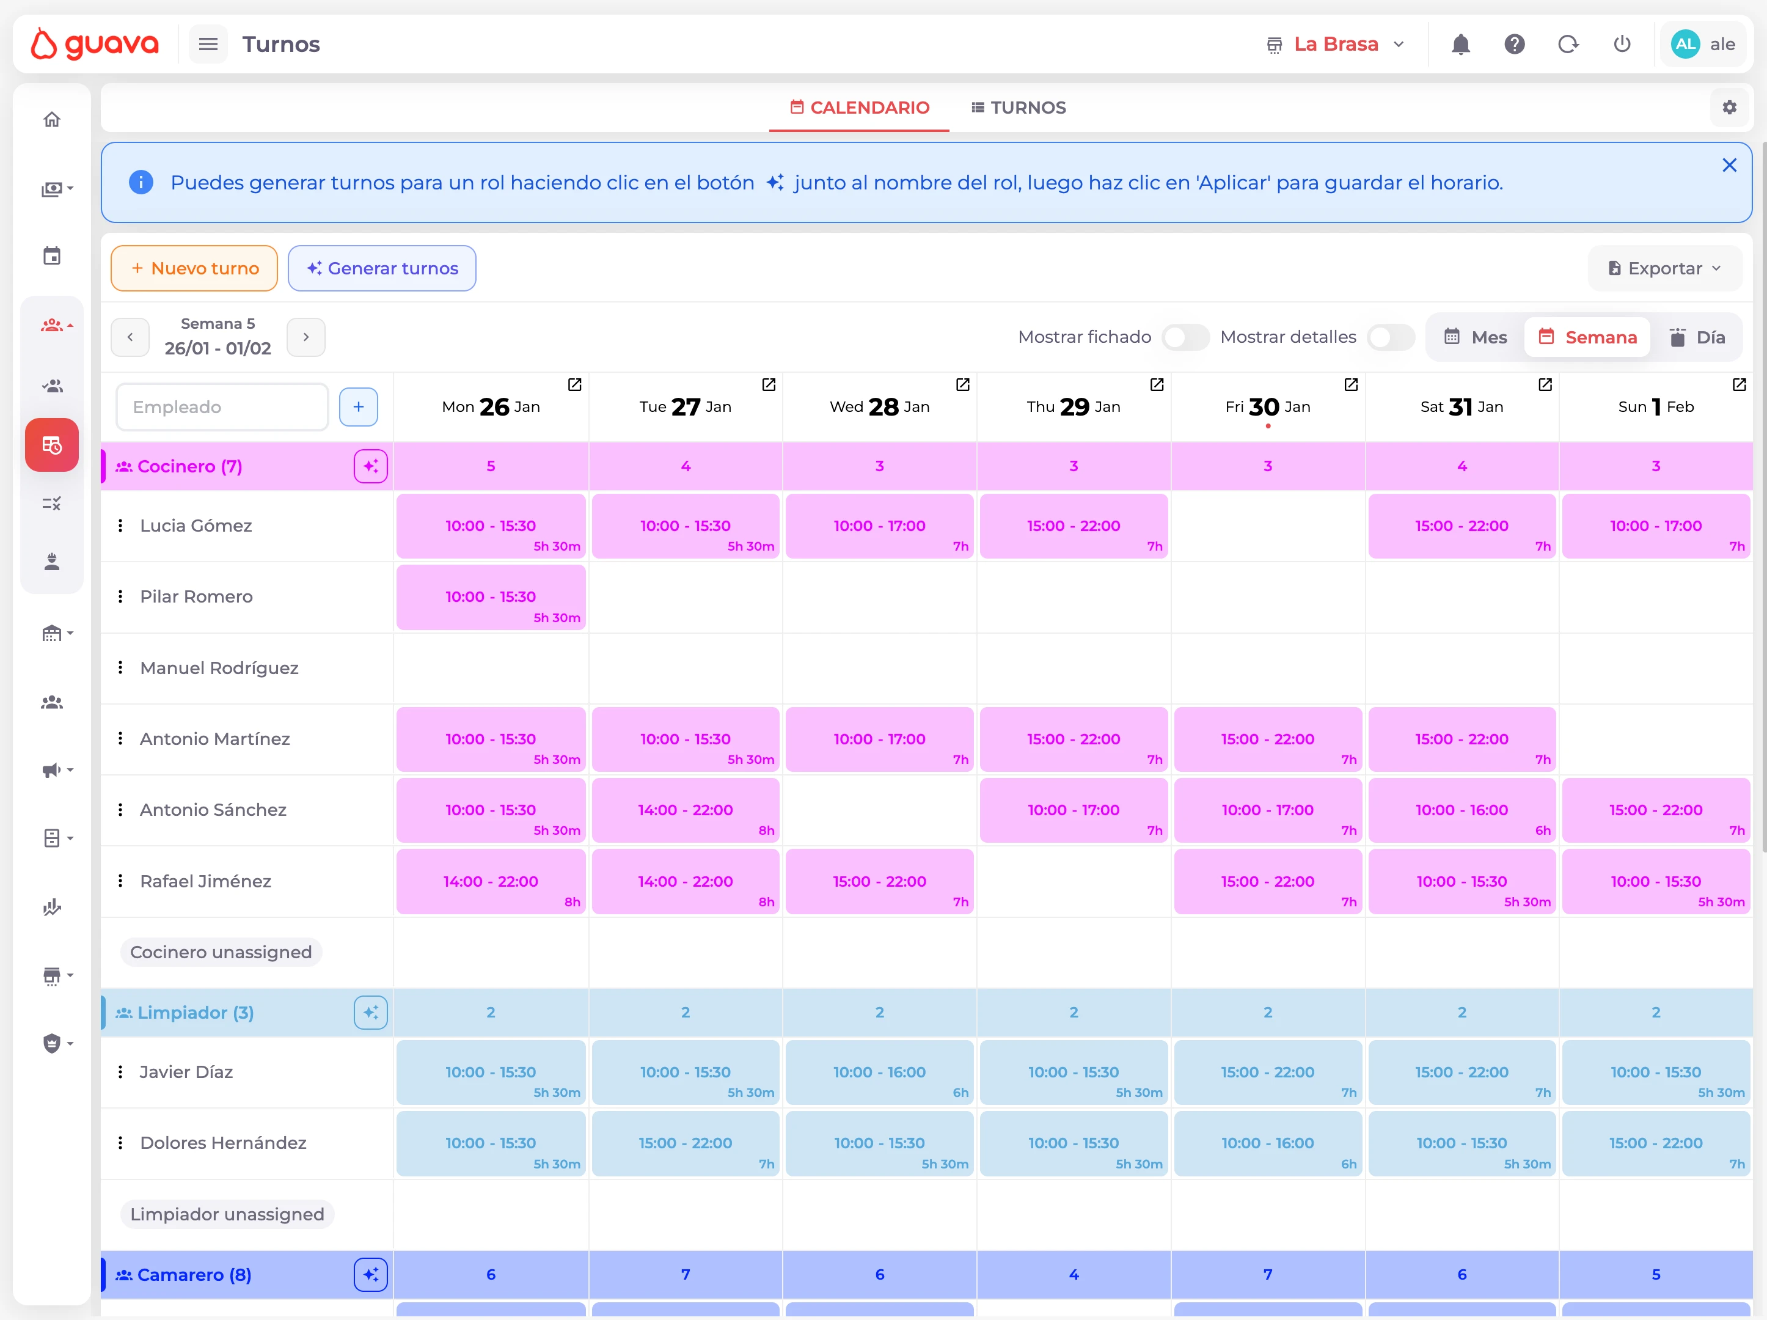
Task: Switch to the Mes view
Action: [1476, 337]
